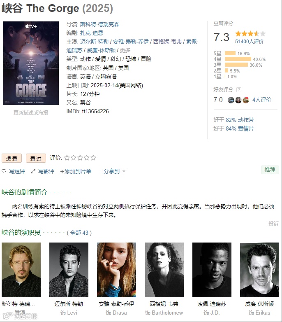Open the 分享到 dropdown arrow
The image size is (282, 322).
(x=124, y=171)
